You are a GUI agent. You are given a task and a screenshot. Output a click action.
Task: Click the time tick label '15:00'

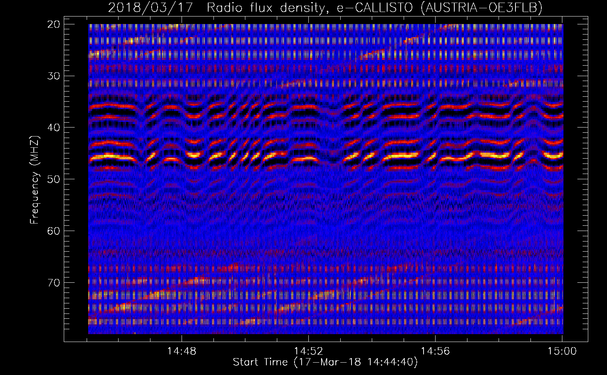pos(562,351)
